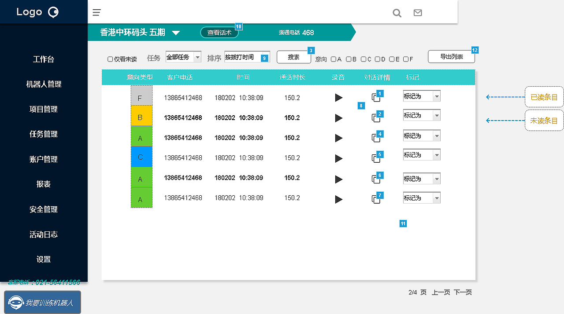Open the hamburger menu icon
The width and height of the screenshot is (564, 314).
96,12
